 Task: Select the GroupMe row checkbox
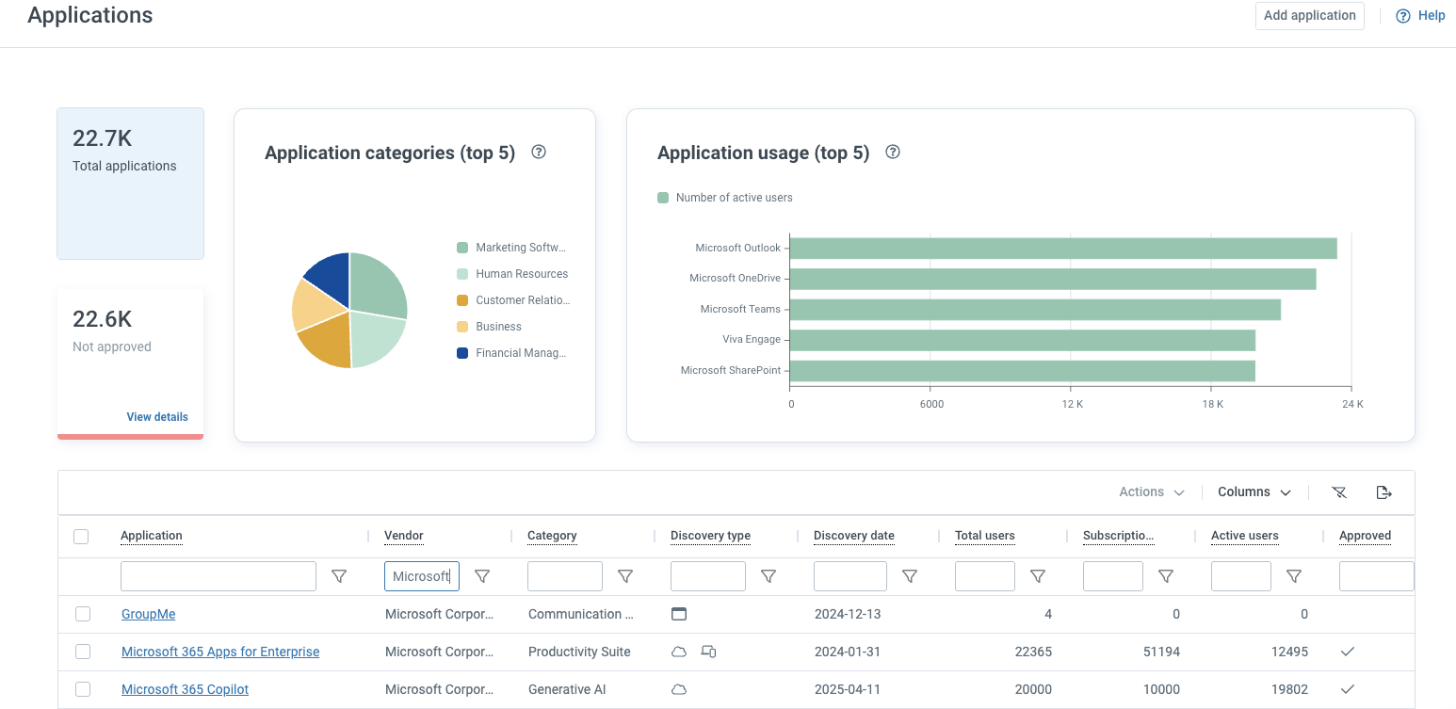(x=83, y=614)
